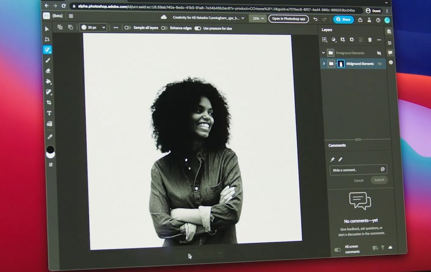Select the Eraser tool
431x272 pixels.
coord(48,71)
